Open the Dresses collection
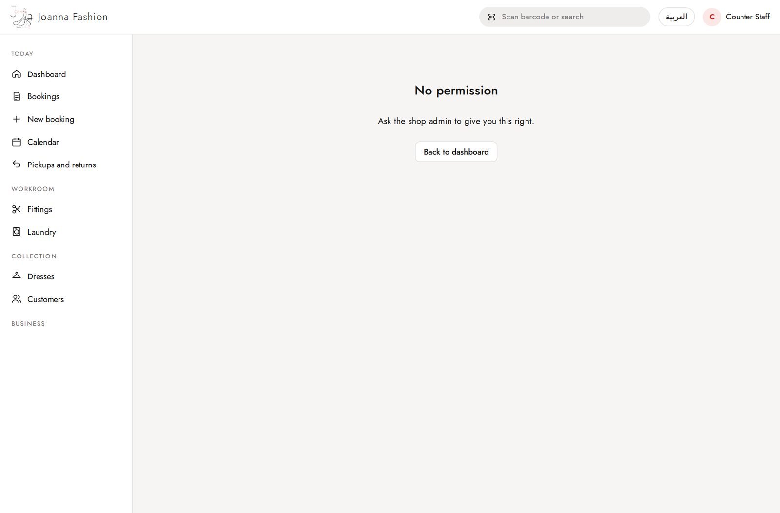This screenshot has height=513, width=780. [x=66, y=276]
